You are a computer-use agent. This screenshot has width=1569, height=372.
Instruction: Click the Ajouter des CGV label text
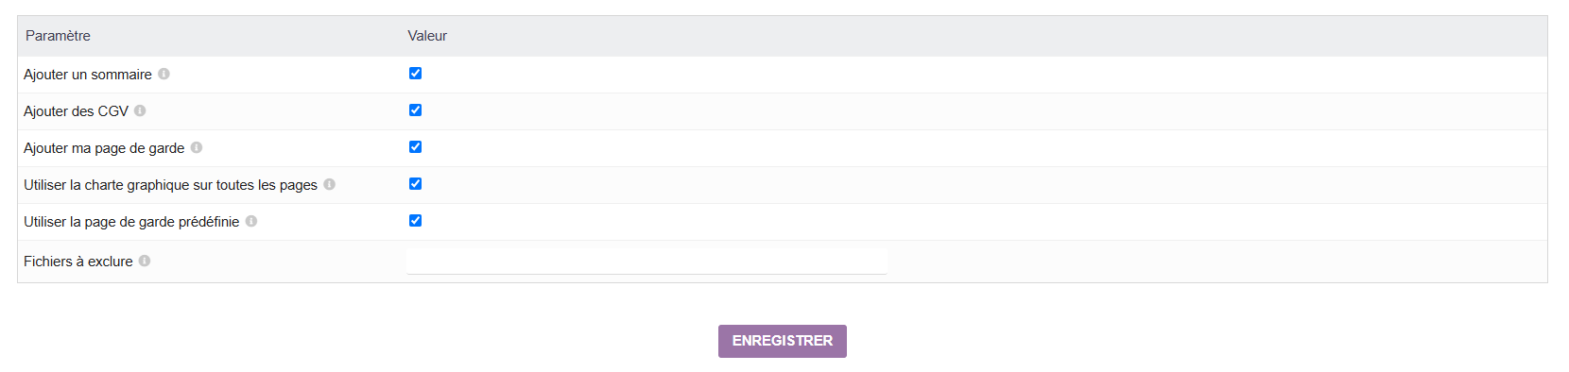[x=76, y=111]
